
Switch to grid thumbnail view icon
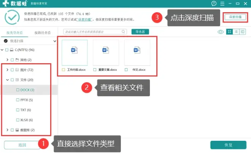click(229, 32)
